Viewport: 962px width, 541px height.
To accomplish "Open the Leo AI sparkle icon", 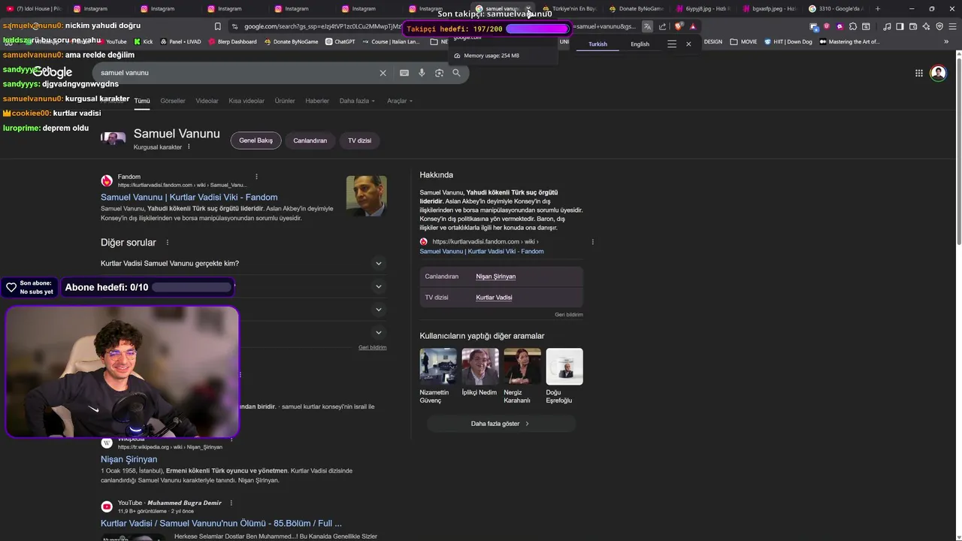I will pyautogui.click(x=926, y=26).
